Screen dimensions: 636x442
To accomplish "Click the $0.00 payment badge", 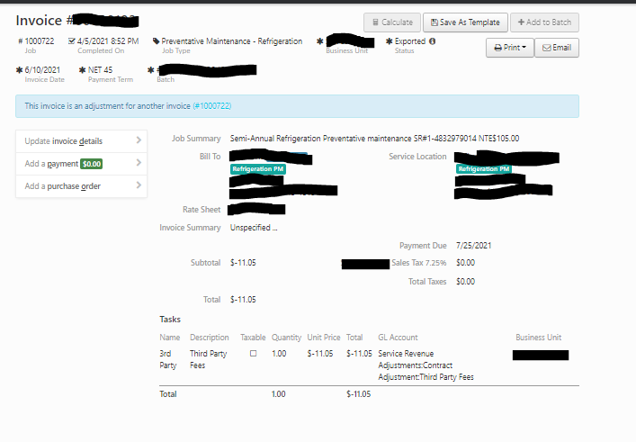I will [x=91, y=164].
